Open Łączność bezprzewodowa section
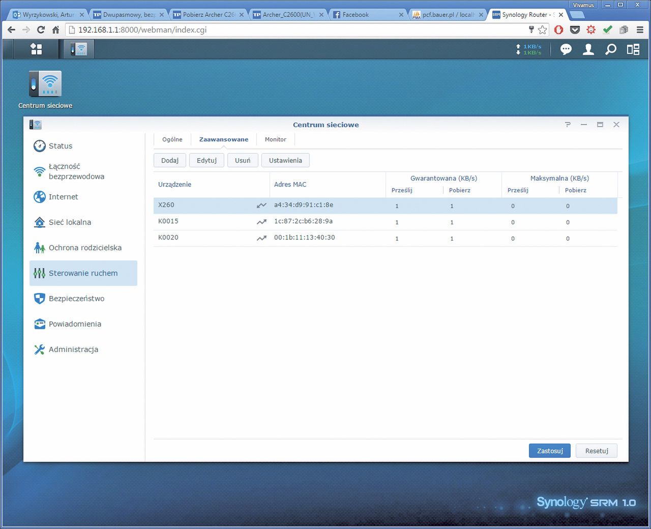 [x=83, y=171]
